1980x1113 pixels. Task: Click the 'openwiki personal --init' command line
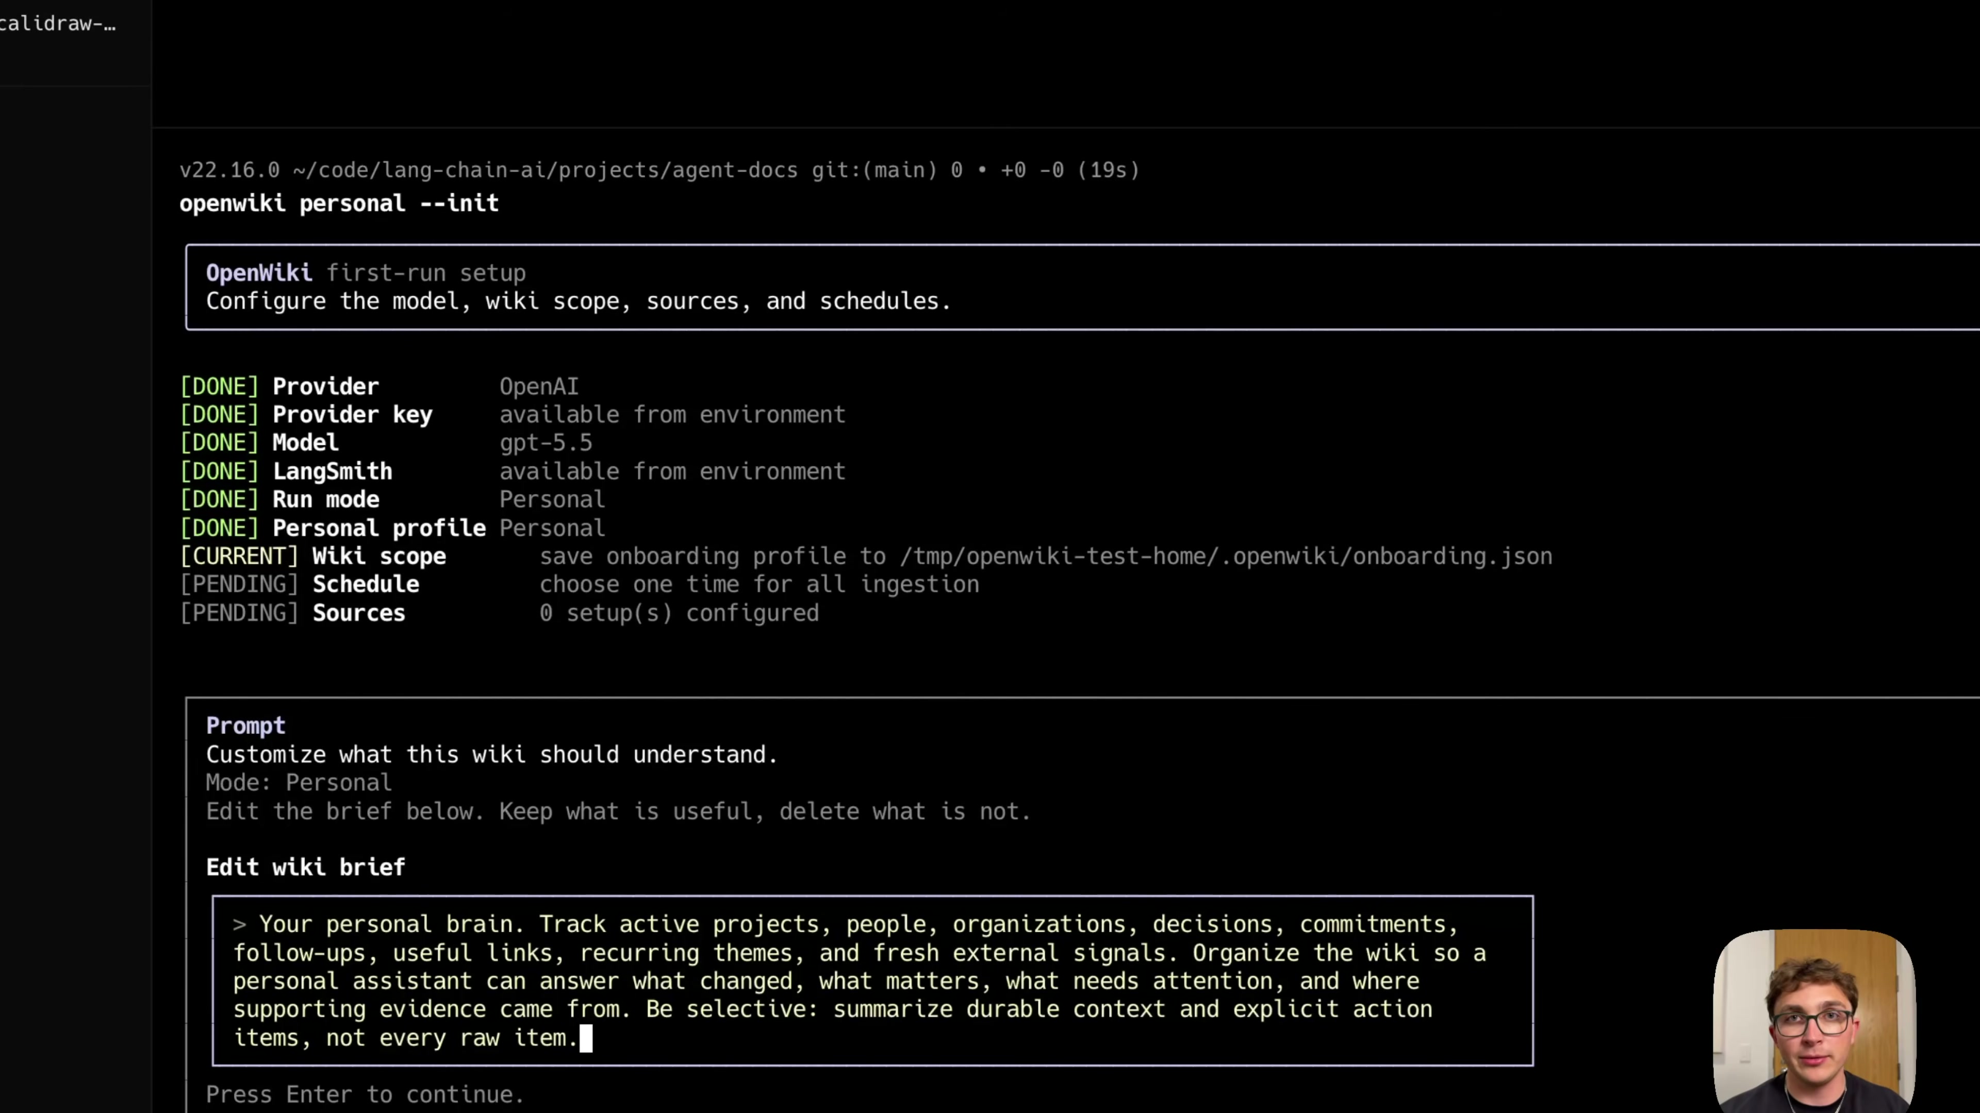click(339, 204)
